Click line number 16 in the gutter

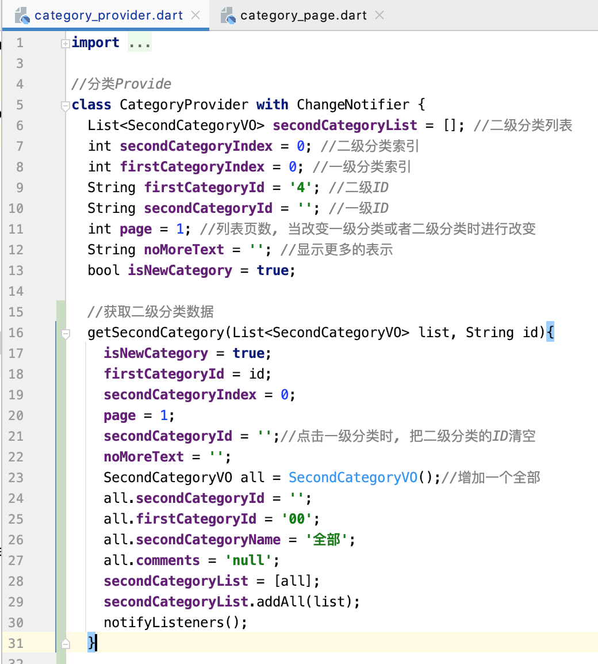tap(16, 333)
